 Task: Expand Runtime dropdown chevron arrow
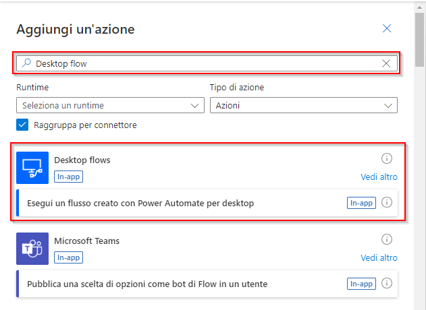[194, 106]
